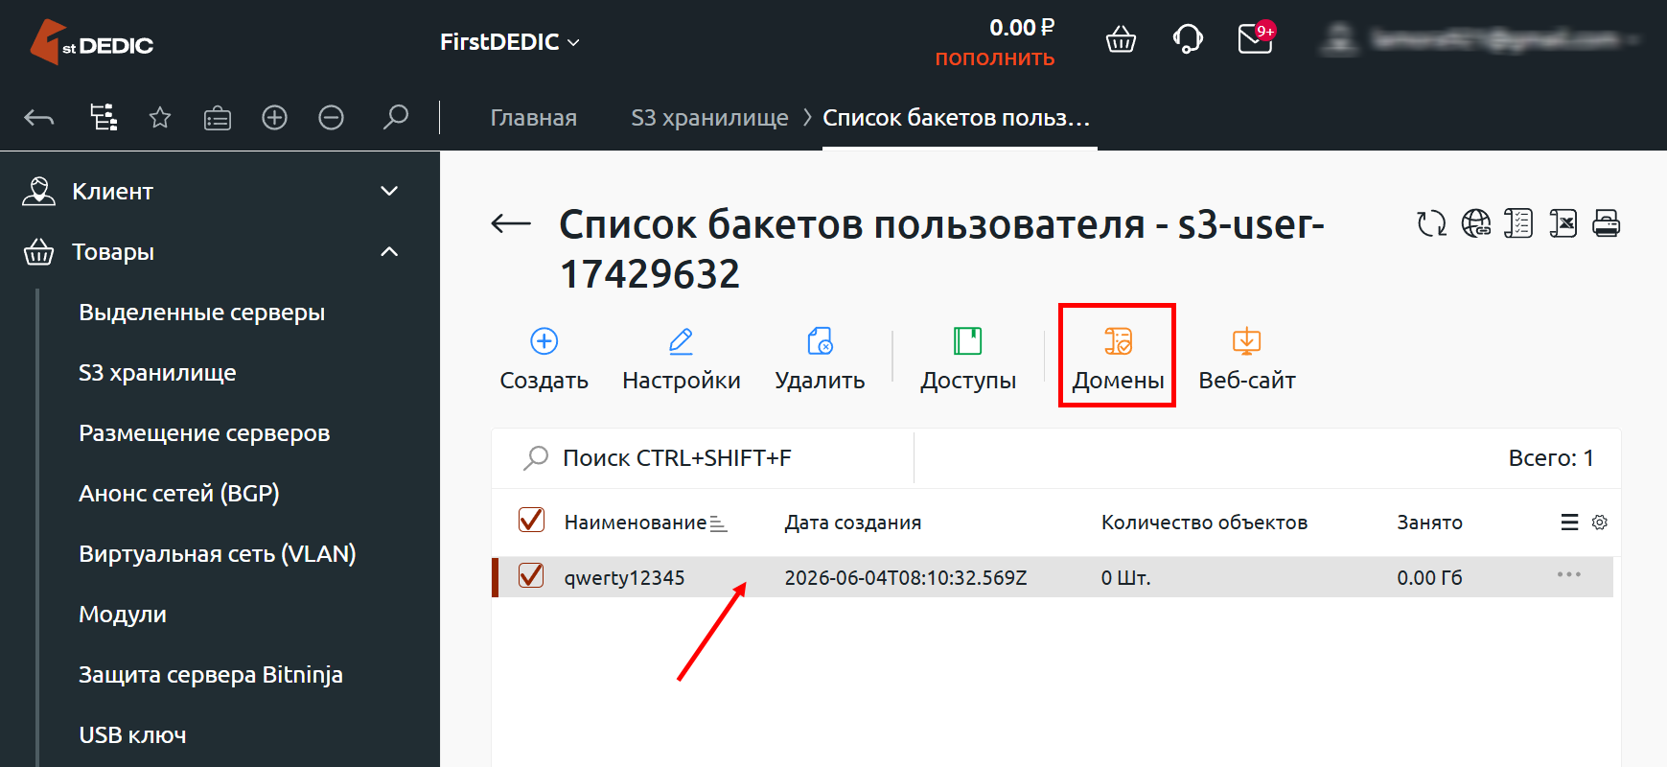Click the favorites star icon
Screen dimensions: 1667x767
(160, 118)
